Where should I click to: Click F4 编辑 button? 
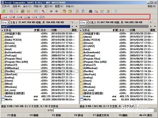click(34, 115)
